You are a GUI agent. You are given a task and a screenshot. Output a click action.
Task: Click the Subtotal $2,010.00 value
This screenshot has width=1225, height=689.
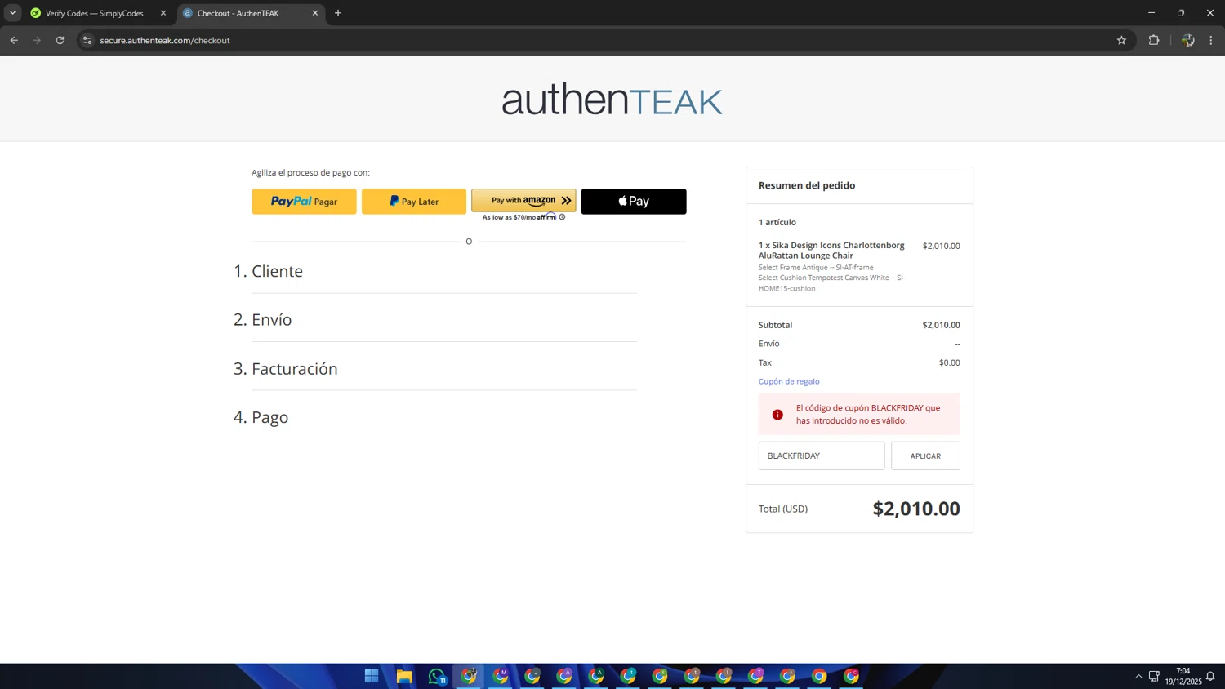click(x=941, y=325)
